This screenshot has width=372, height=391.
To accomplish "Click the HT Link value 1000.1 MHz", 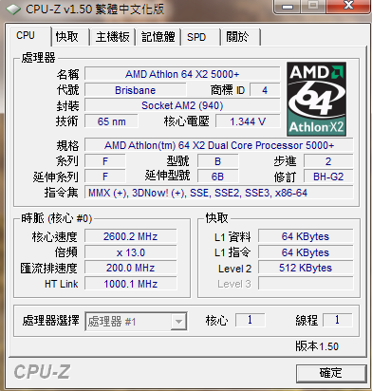I will 130,284.
